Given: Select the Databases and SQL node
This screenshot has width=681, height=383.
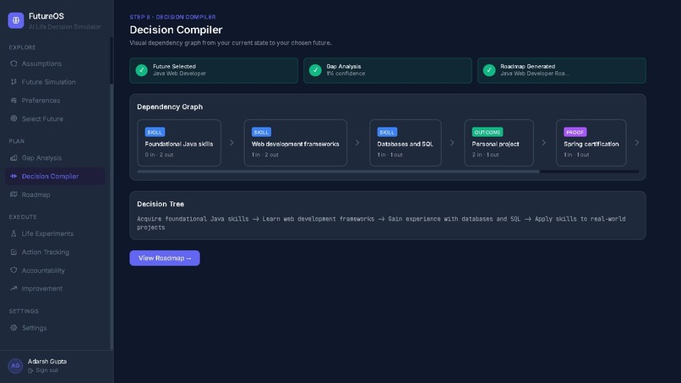Looking at the screenshot, I should 406,143.
